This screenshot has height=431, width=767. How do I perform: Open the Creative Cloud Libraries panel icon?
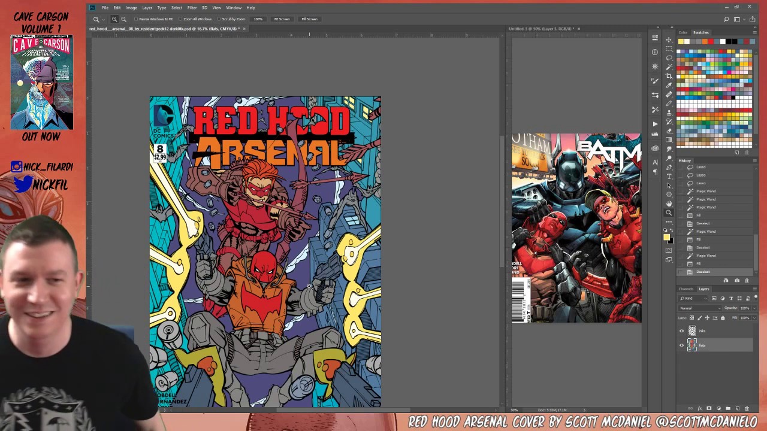tap(655, 148)
